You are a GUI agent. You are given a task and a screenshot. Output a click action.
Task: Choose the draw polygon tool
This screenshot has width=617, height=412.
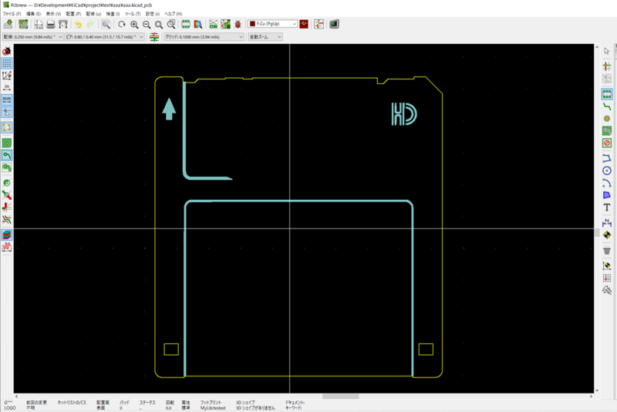pyautogui.click(x=607, y=194)
